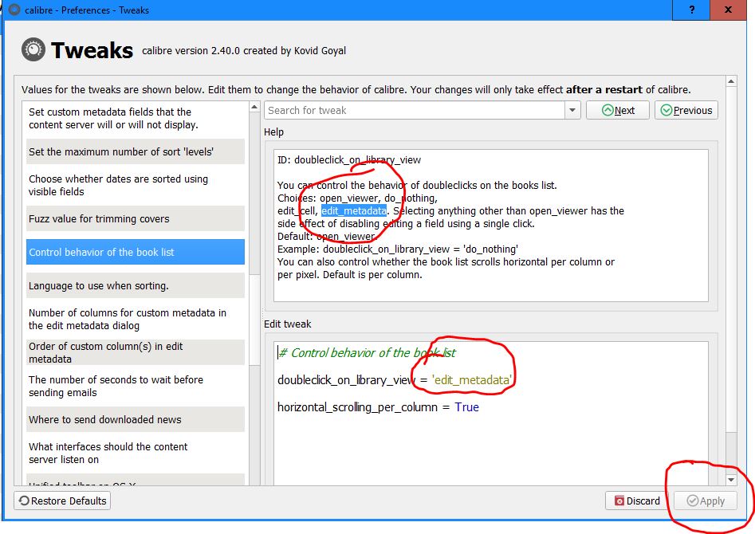Select 'Set the maximum number of sort levels' tweak
The width and height of the screenshot is (755, 534).
point(136,151)
